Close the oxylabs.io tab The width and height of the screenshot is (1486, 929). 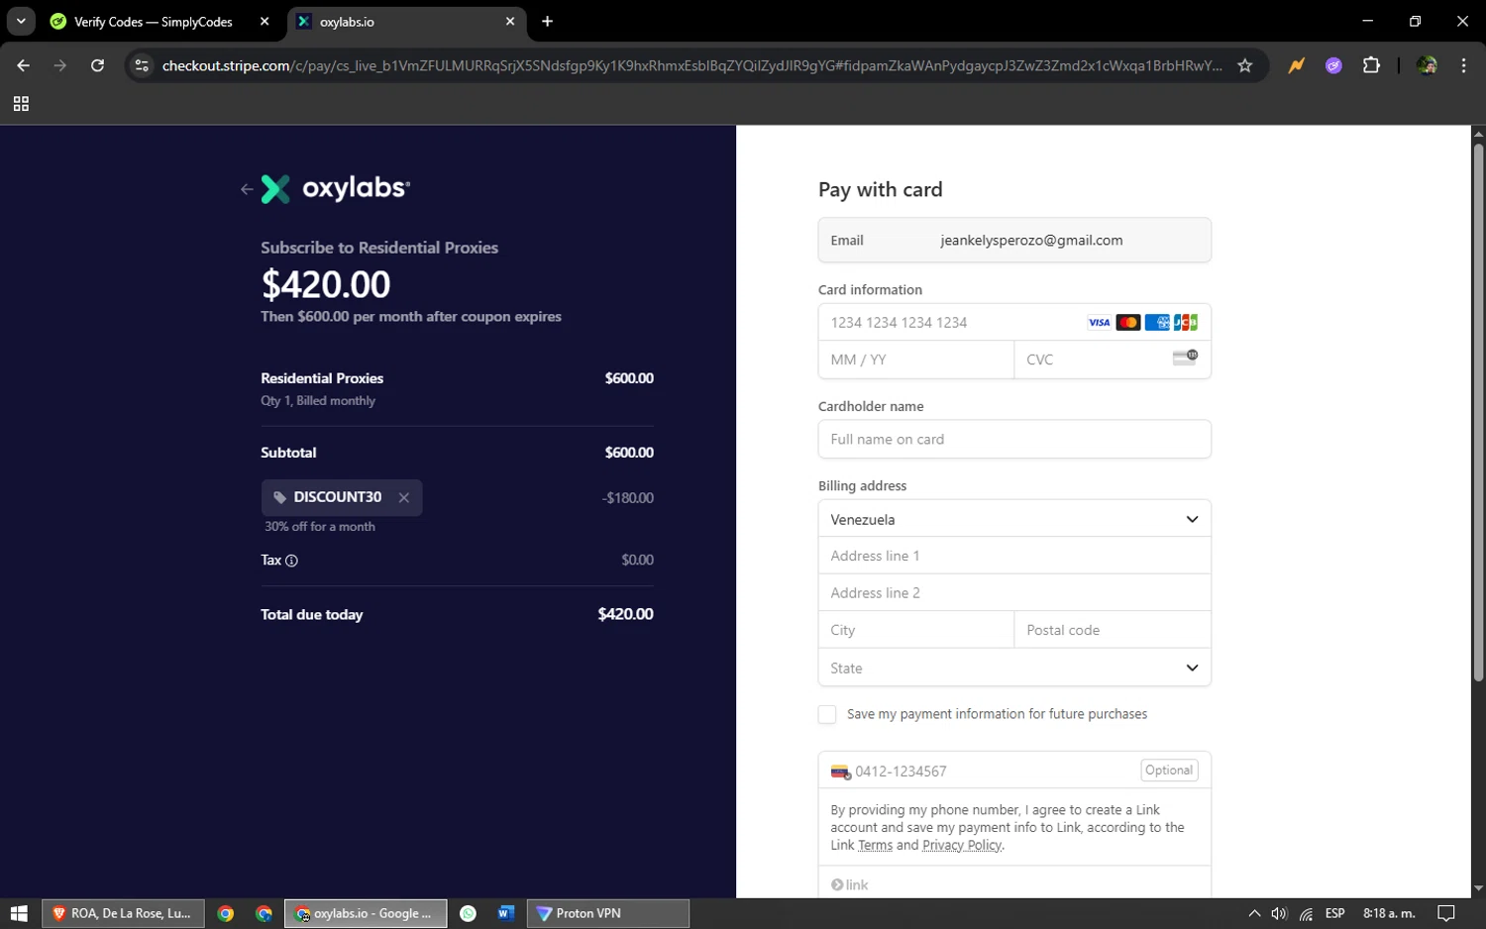510,21
